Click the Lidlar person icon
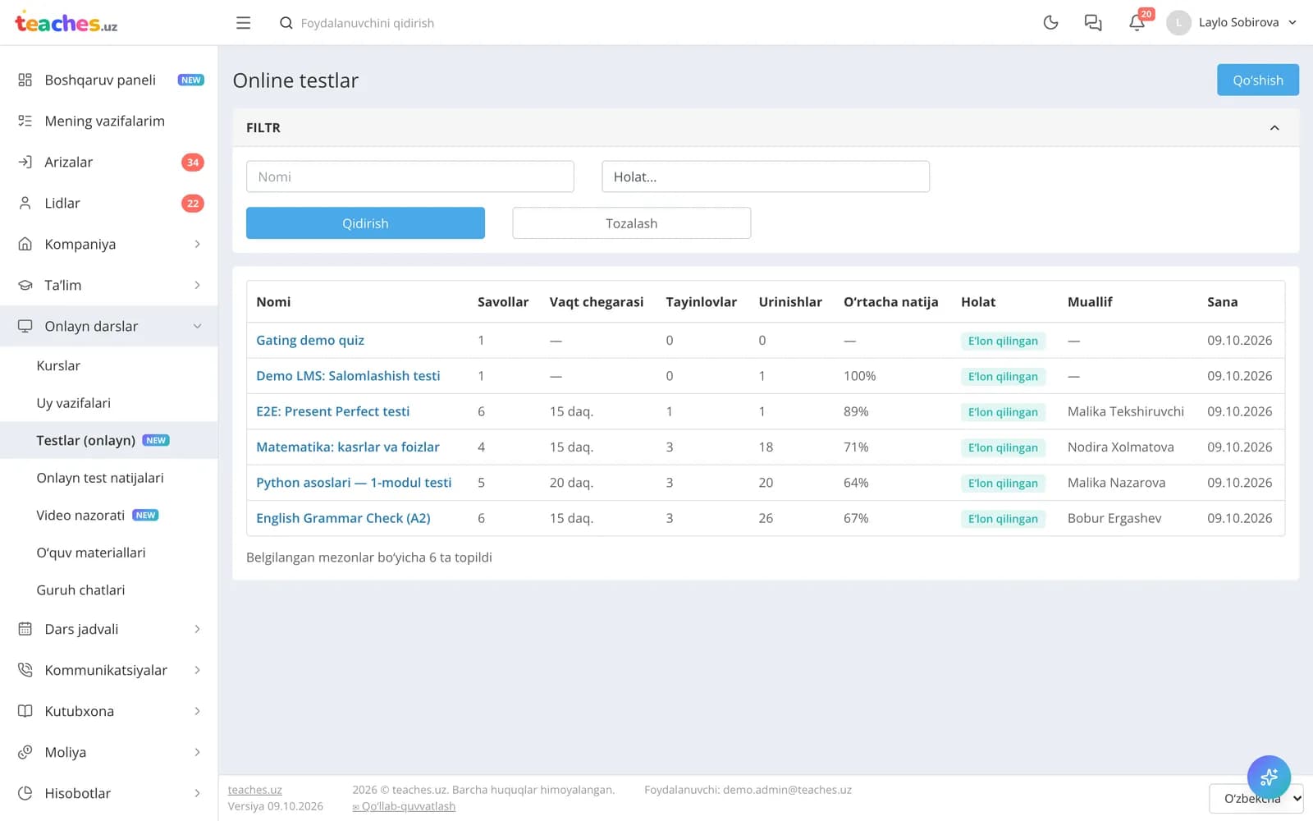This screenshot has width=1313, height=821. 25,203
